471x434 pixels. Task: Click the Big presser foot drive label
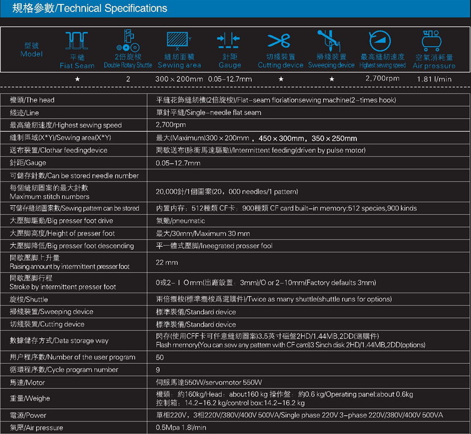click(x=62, y=221)
